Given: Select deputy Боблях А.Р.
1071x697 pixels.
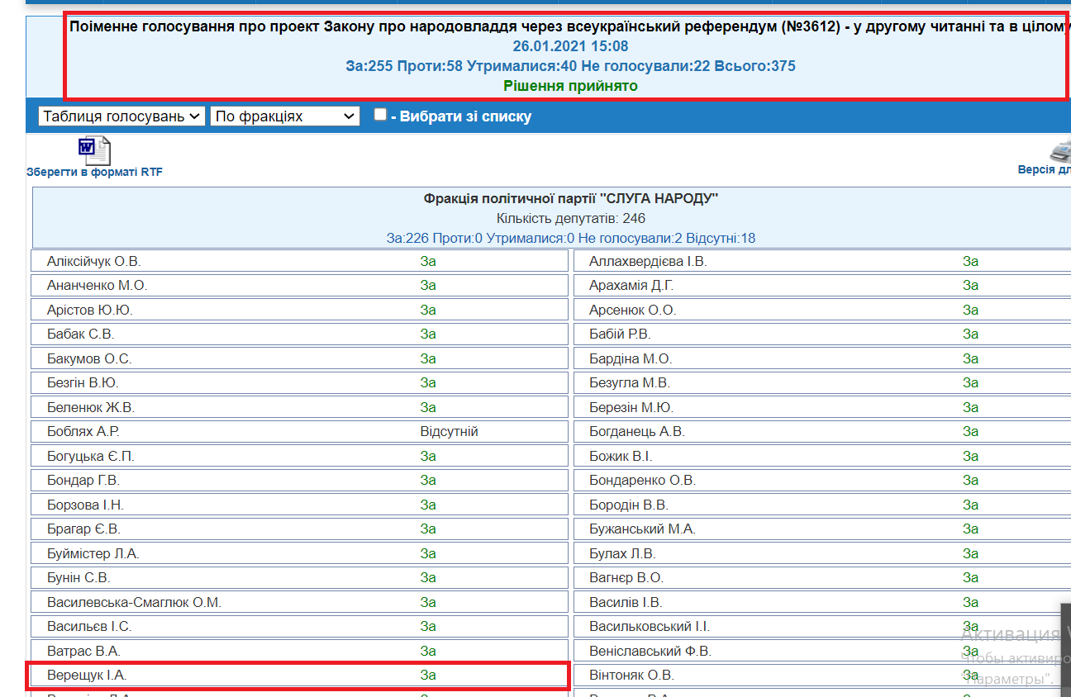Looking at the screenshot, I should click(83, 432).
